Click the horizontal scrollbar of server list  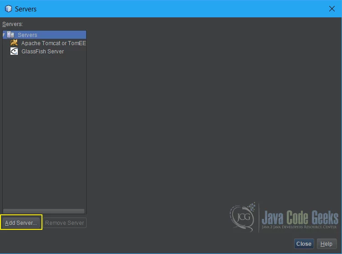tap(44, 211)
